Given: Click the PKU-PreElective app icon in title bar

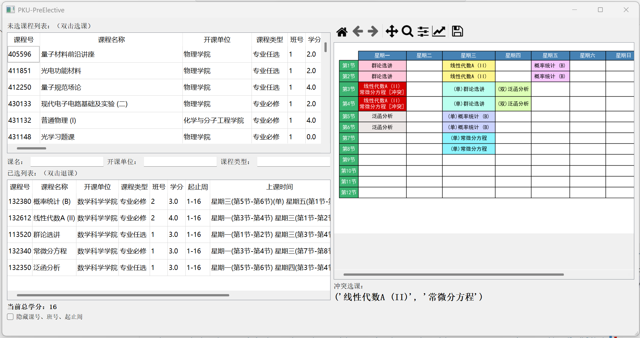Looking at the screenshot, I should [x=11, y=10].
